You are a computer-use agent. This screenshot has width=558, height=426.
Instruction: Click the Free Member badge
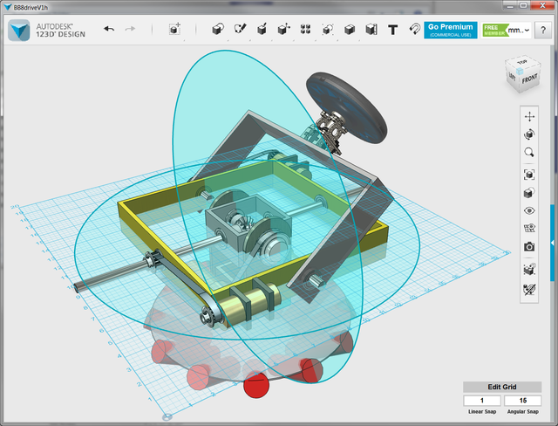tap(494, 31)
